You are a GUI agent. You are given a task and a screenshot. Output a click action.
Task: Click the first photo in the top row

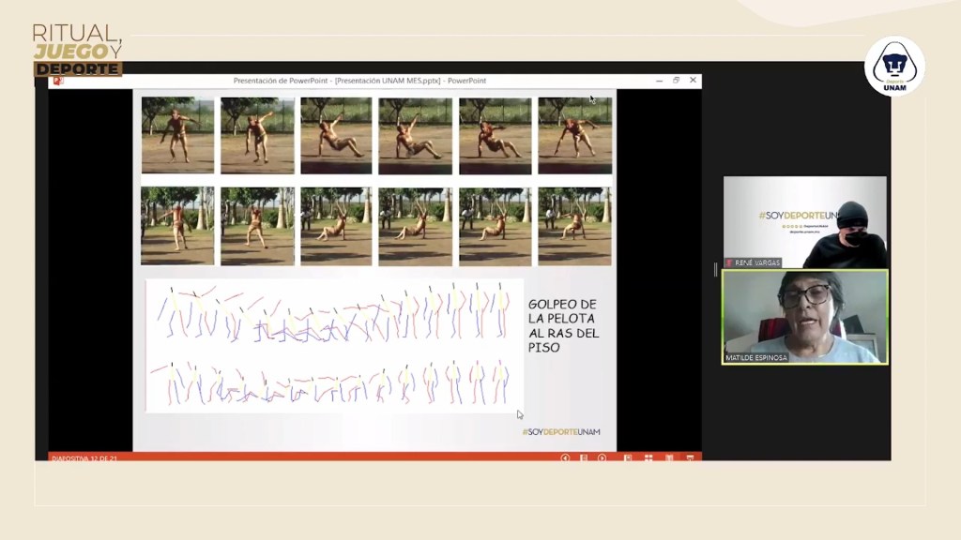click(177, 135)
